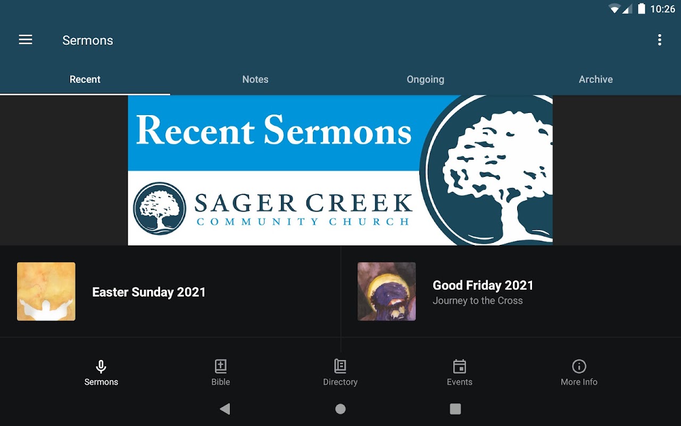Screen dimensions: 681x426
Task: Open the Good Friday 2021 sermon title
Action: pyautogui.click(x=483, y=285)
